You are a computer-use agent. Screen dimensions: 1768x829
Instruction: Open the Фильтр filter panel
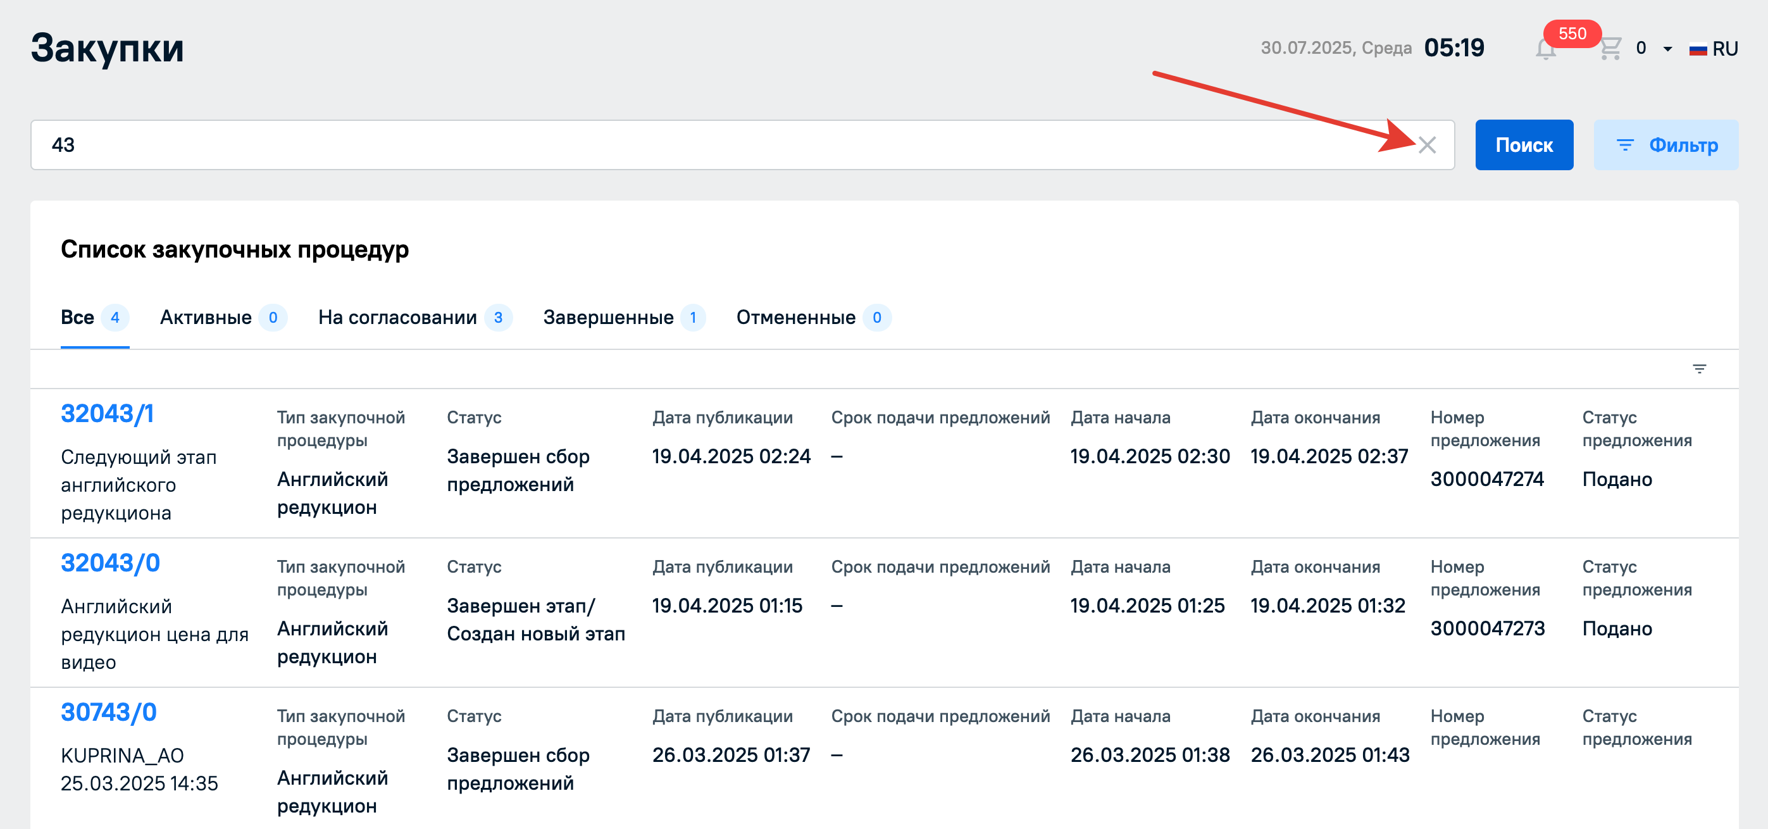pos(1665,145)
